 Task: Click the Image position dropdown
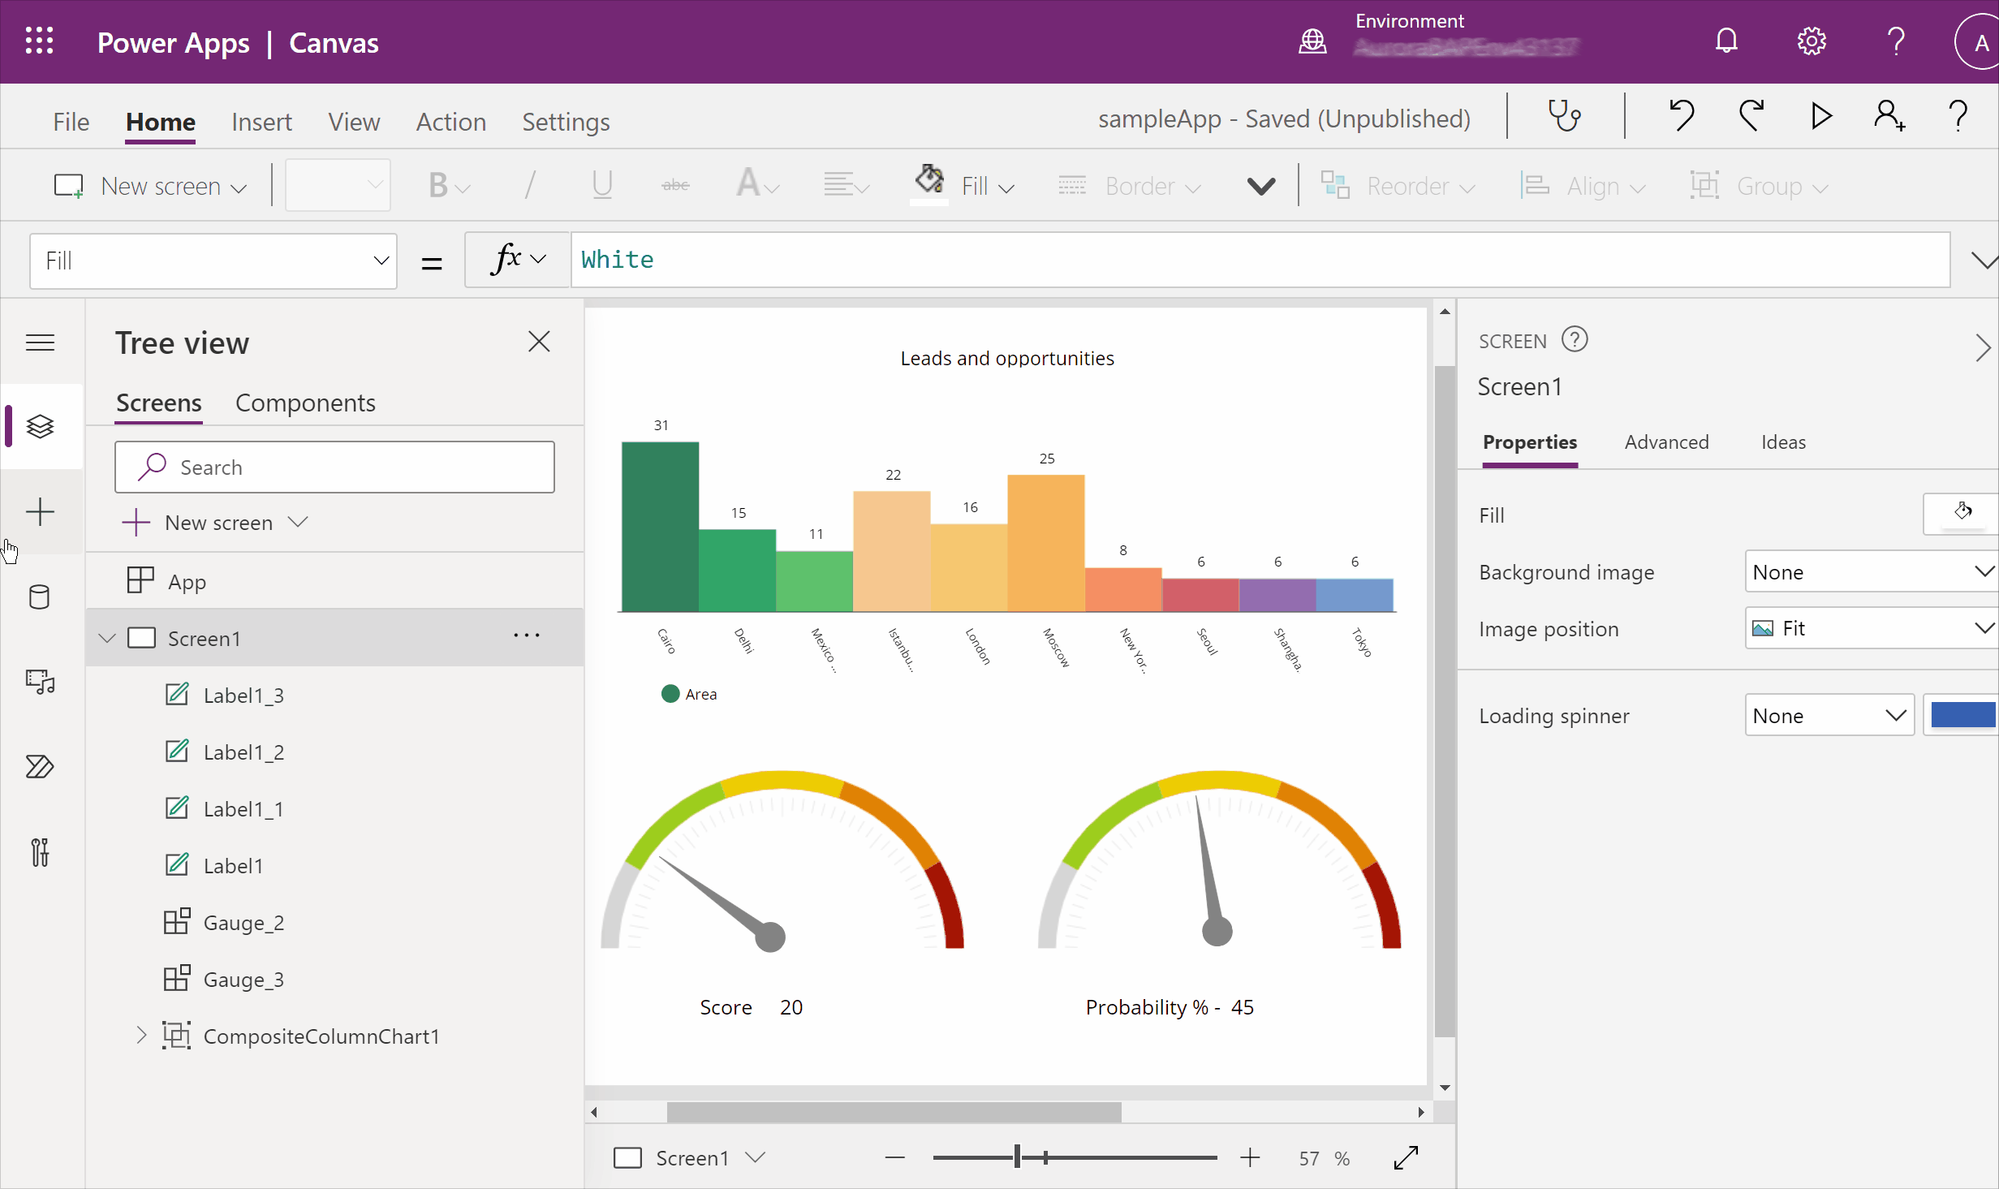coord(1870,628)
